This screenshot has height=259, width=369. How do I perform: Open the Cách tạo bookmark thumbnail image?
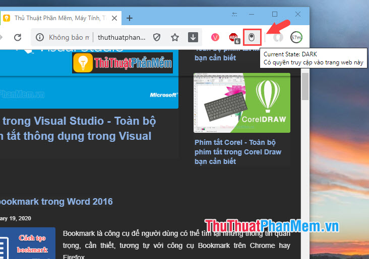(x=28, y=243)
